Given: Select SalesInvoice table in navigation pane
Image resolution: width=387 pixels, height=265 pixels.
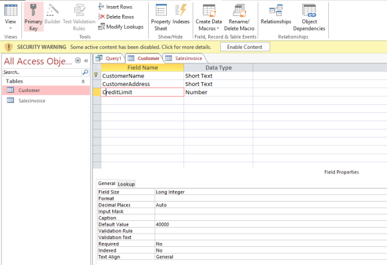Looking at the screenshot, I should click(46, 101).
